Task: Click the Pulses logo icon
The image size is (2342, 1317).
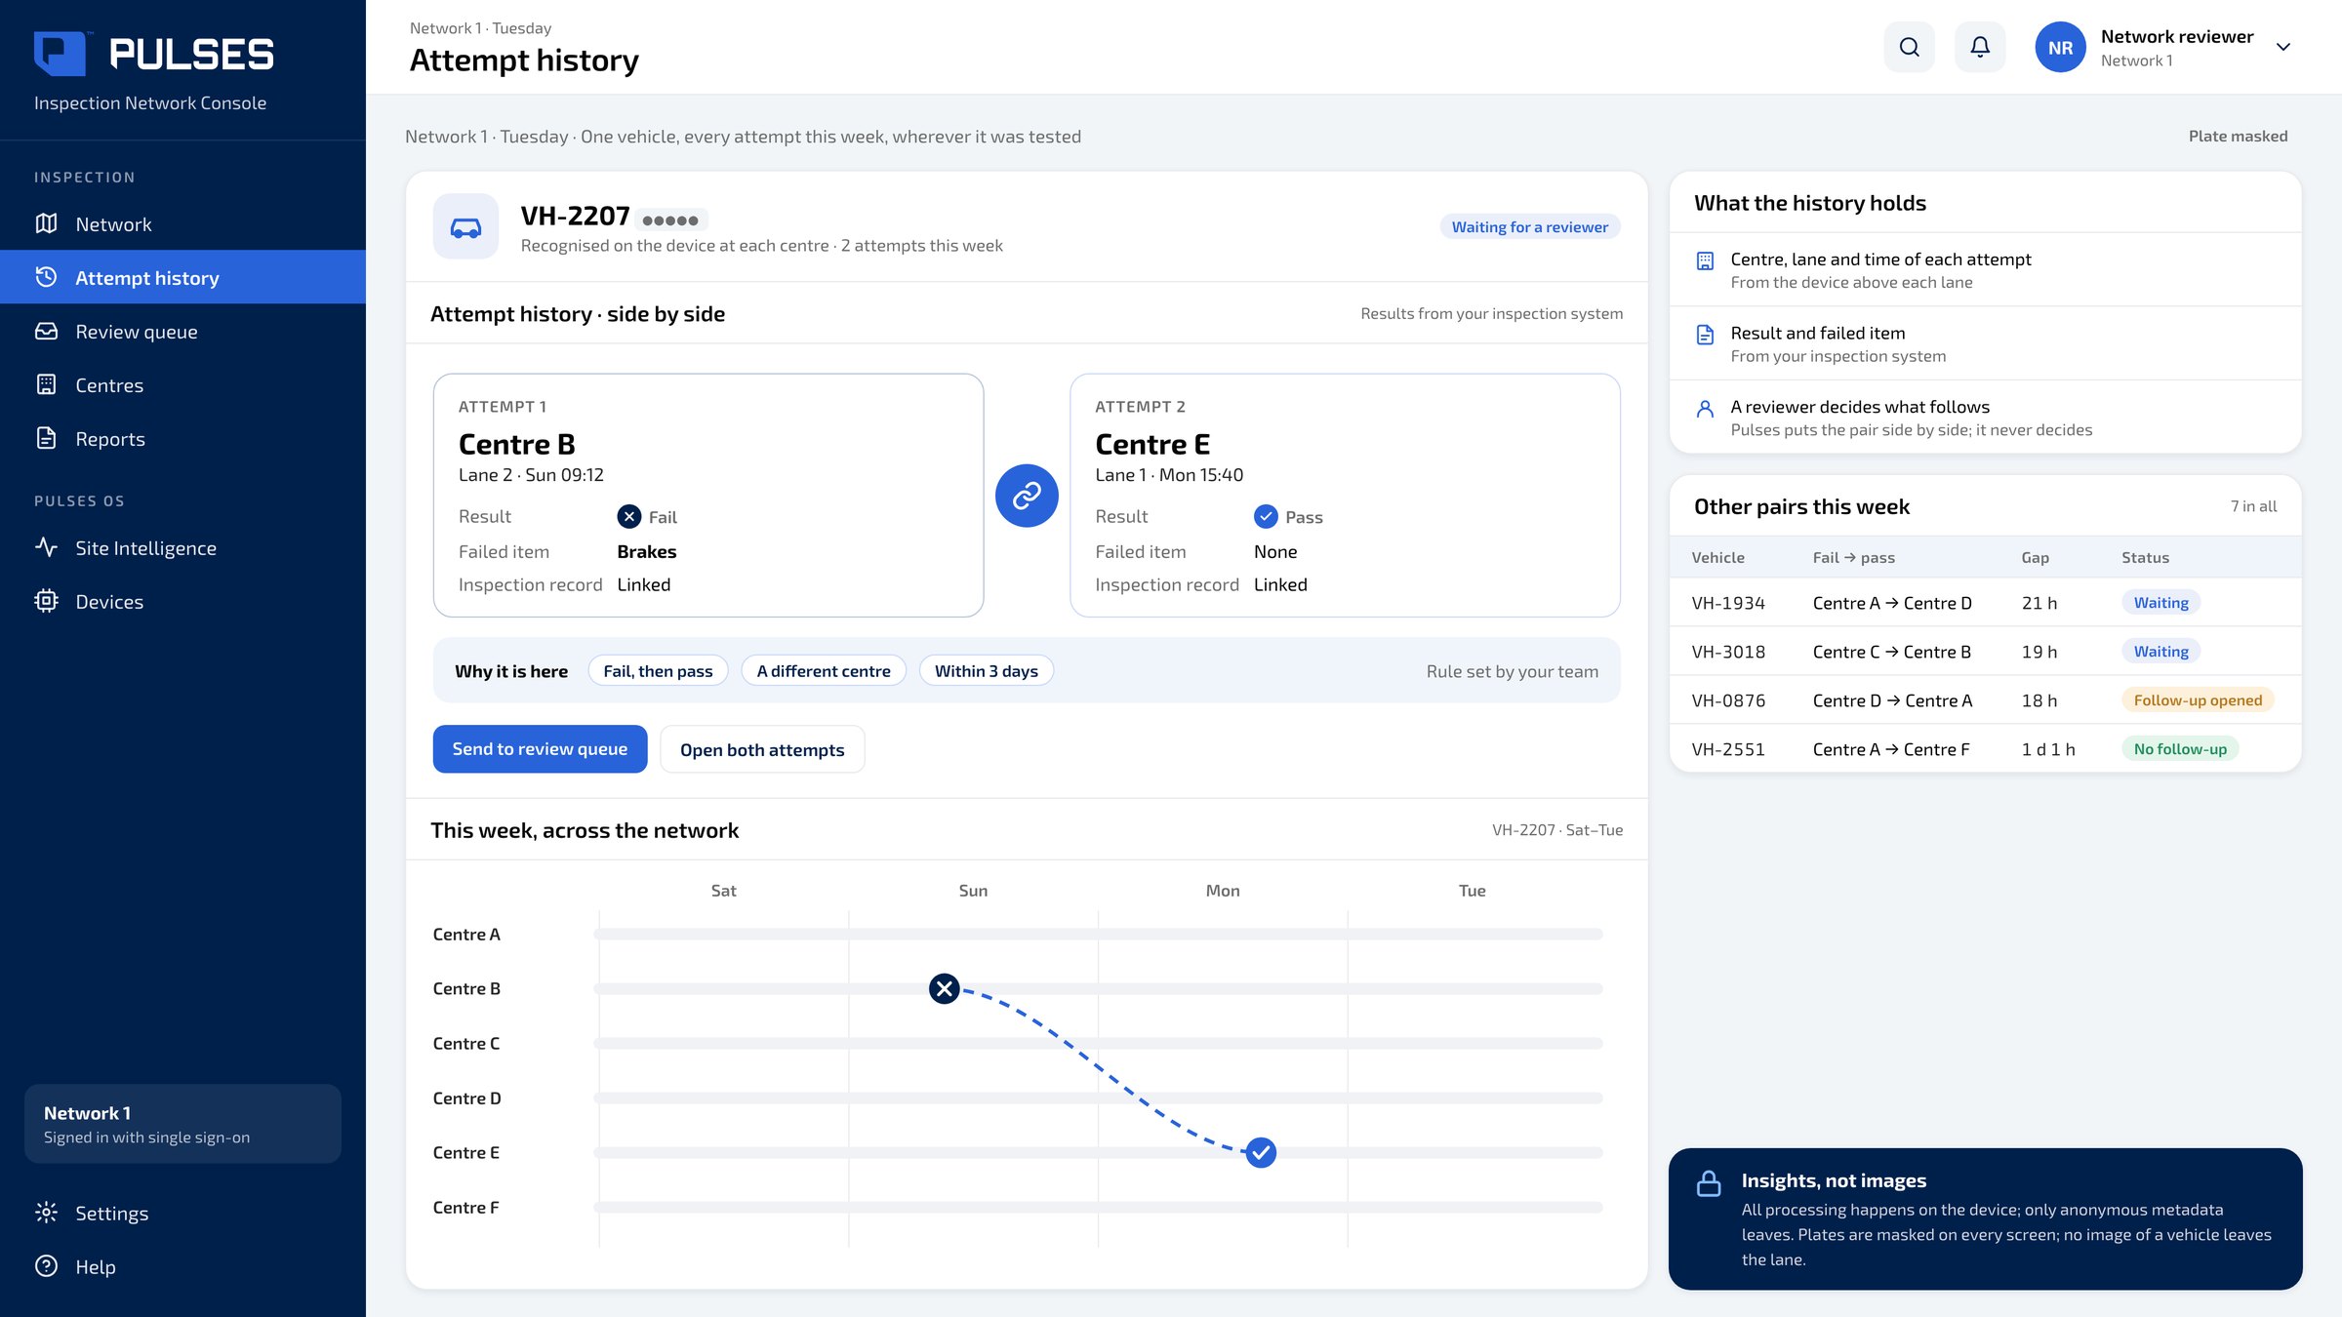Action: click(x=60, y=54)
